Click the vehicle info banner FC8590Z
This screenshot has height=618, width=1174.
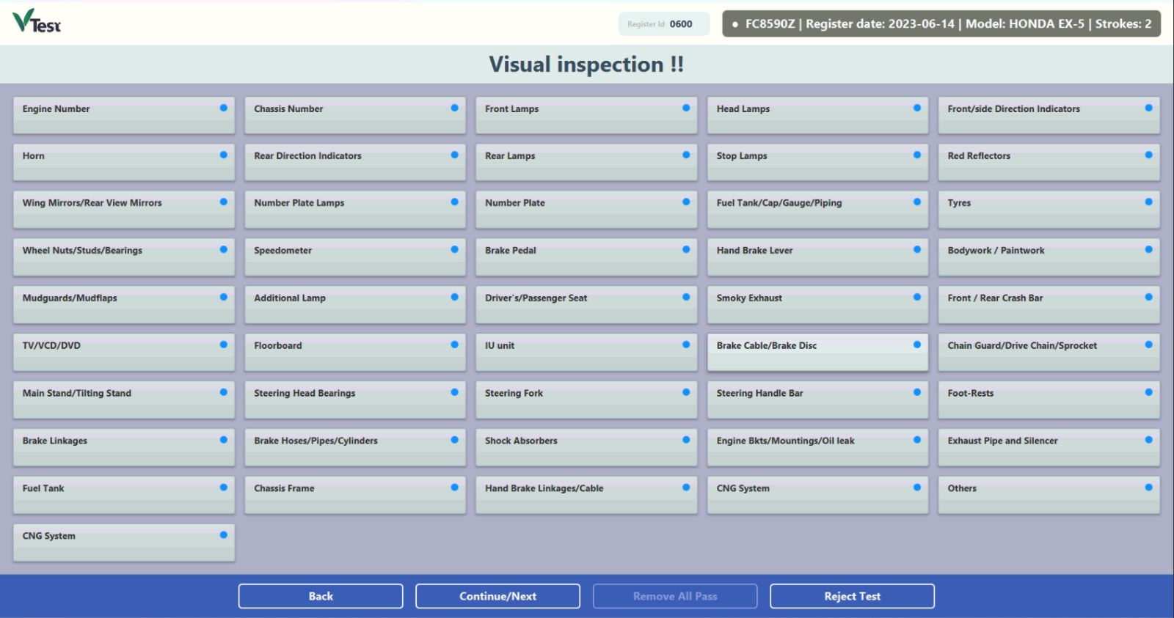click(941, 23)
